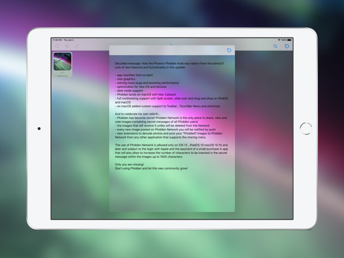Image resolution: width=344 pixels, height=258 pixels.
Task: Open search with the magnifier icon
Action: 275,46
